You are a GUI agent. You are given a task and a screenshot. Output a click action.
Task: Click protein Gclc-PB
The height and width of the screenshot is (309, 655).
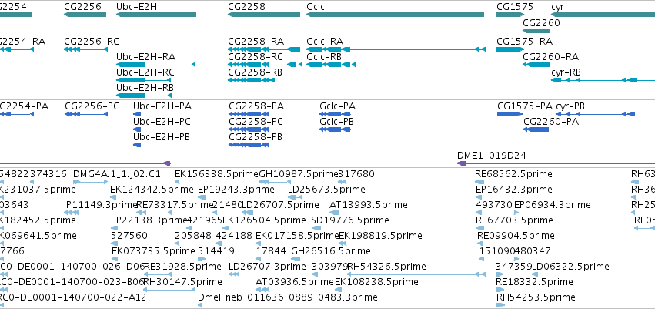point(335,129)
